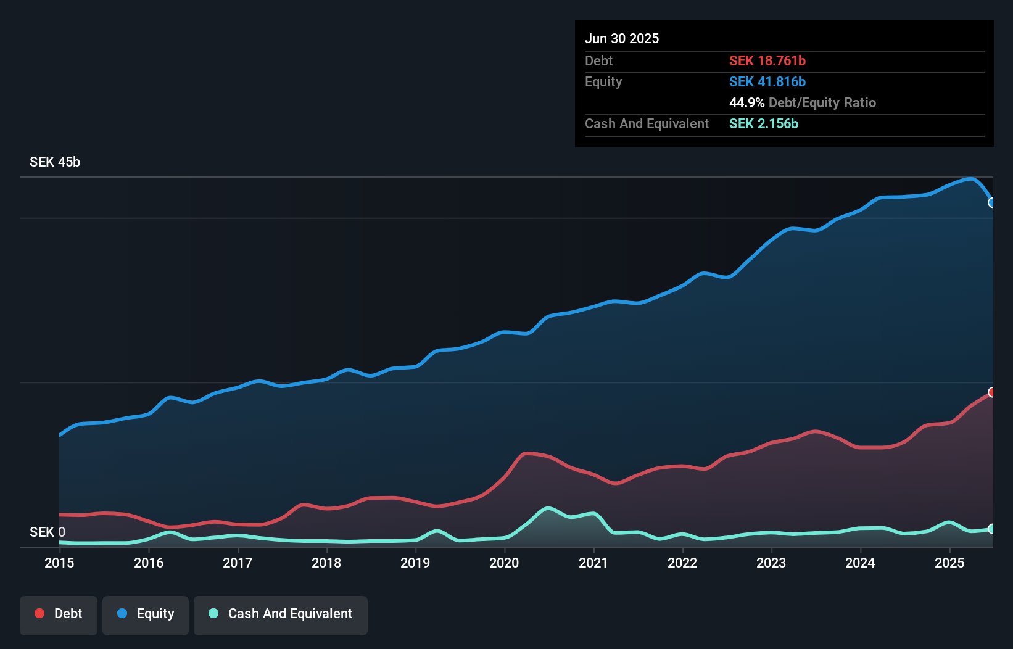Click the 44.9% Debt/Equity Ratio link
This screenshot has height=649, width=1013.
tap(803, 102)
